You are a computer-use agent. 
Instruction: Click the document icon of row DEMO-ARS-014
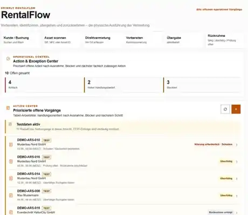click(11, 178)
